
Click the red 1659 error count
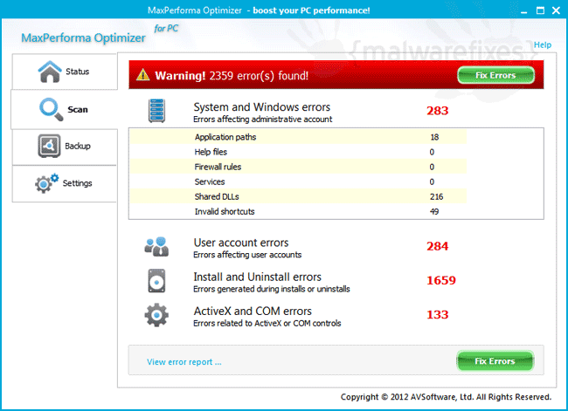click(441, 280)
